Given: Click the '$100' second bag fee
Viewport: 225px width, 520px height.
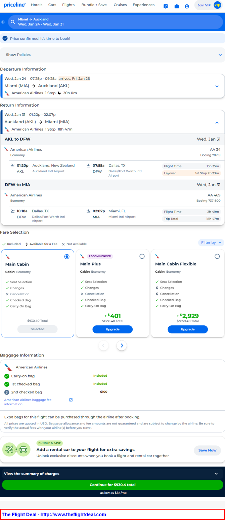Looking at the screenshot, I should click(x=104, y=392).
